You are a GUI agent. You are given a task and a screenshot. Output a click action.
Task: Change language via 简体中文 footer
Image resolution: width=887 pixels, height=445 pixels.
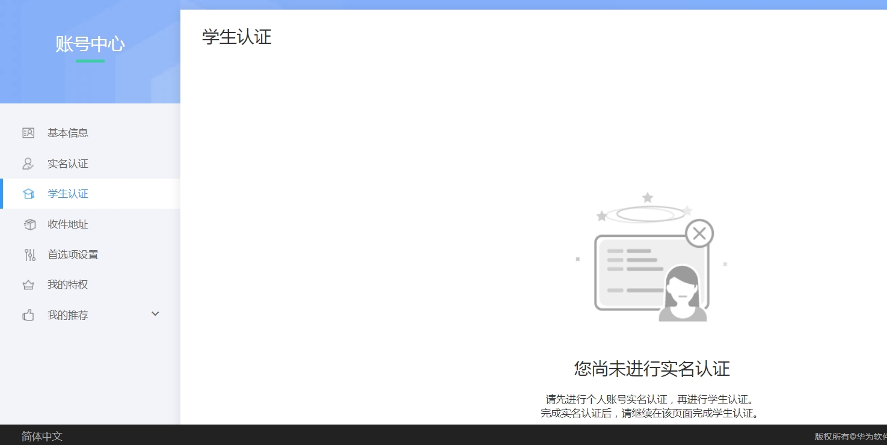point(42,437)
